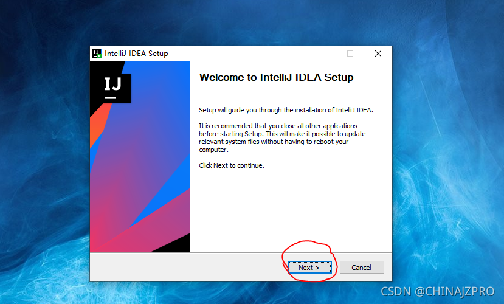
Task: Click the 'Welcome to IntelliJ IDEA Setup' heading
Action: (277, 77)
